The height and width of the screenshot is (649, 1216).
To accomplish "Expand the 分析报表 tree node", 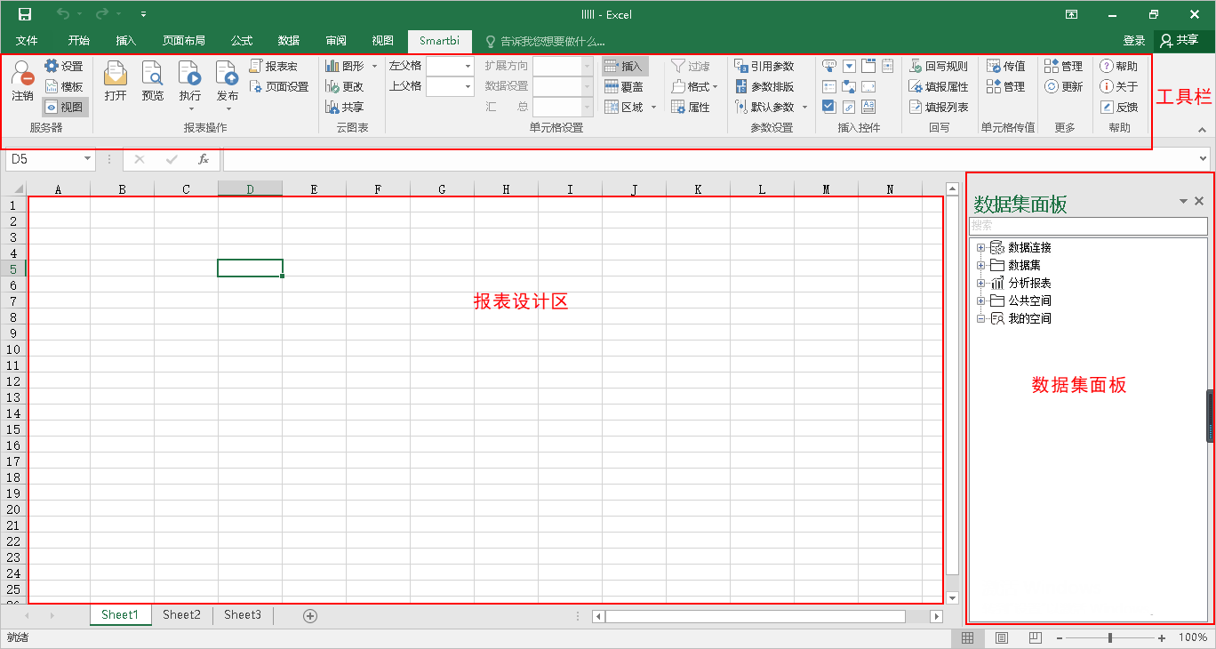I will 981,283.
